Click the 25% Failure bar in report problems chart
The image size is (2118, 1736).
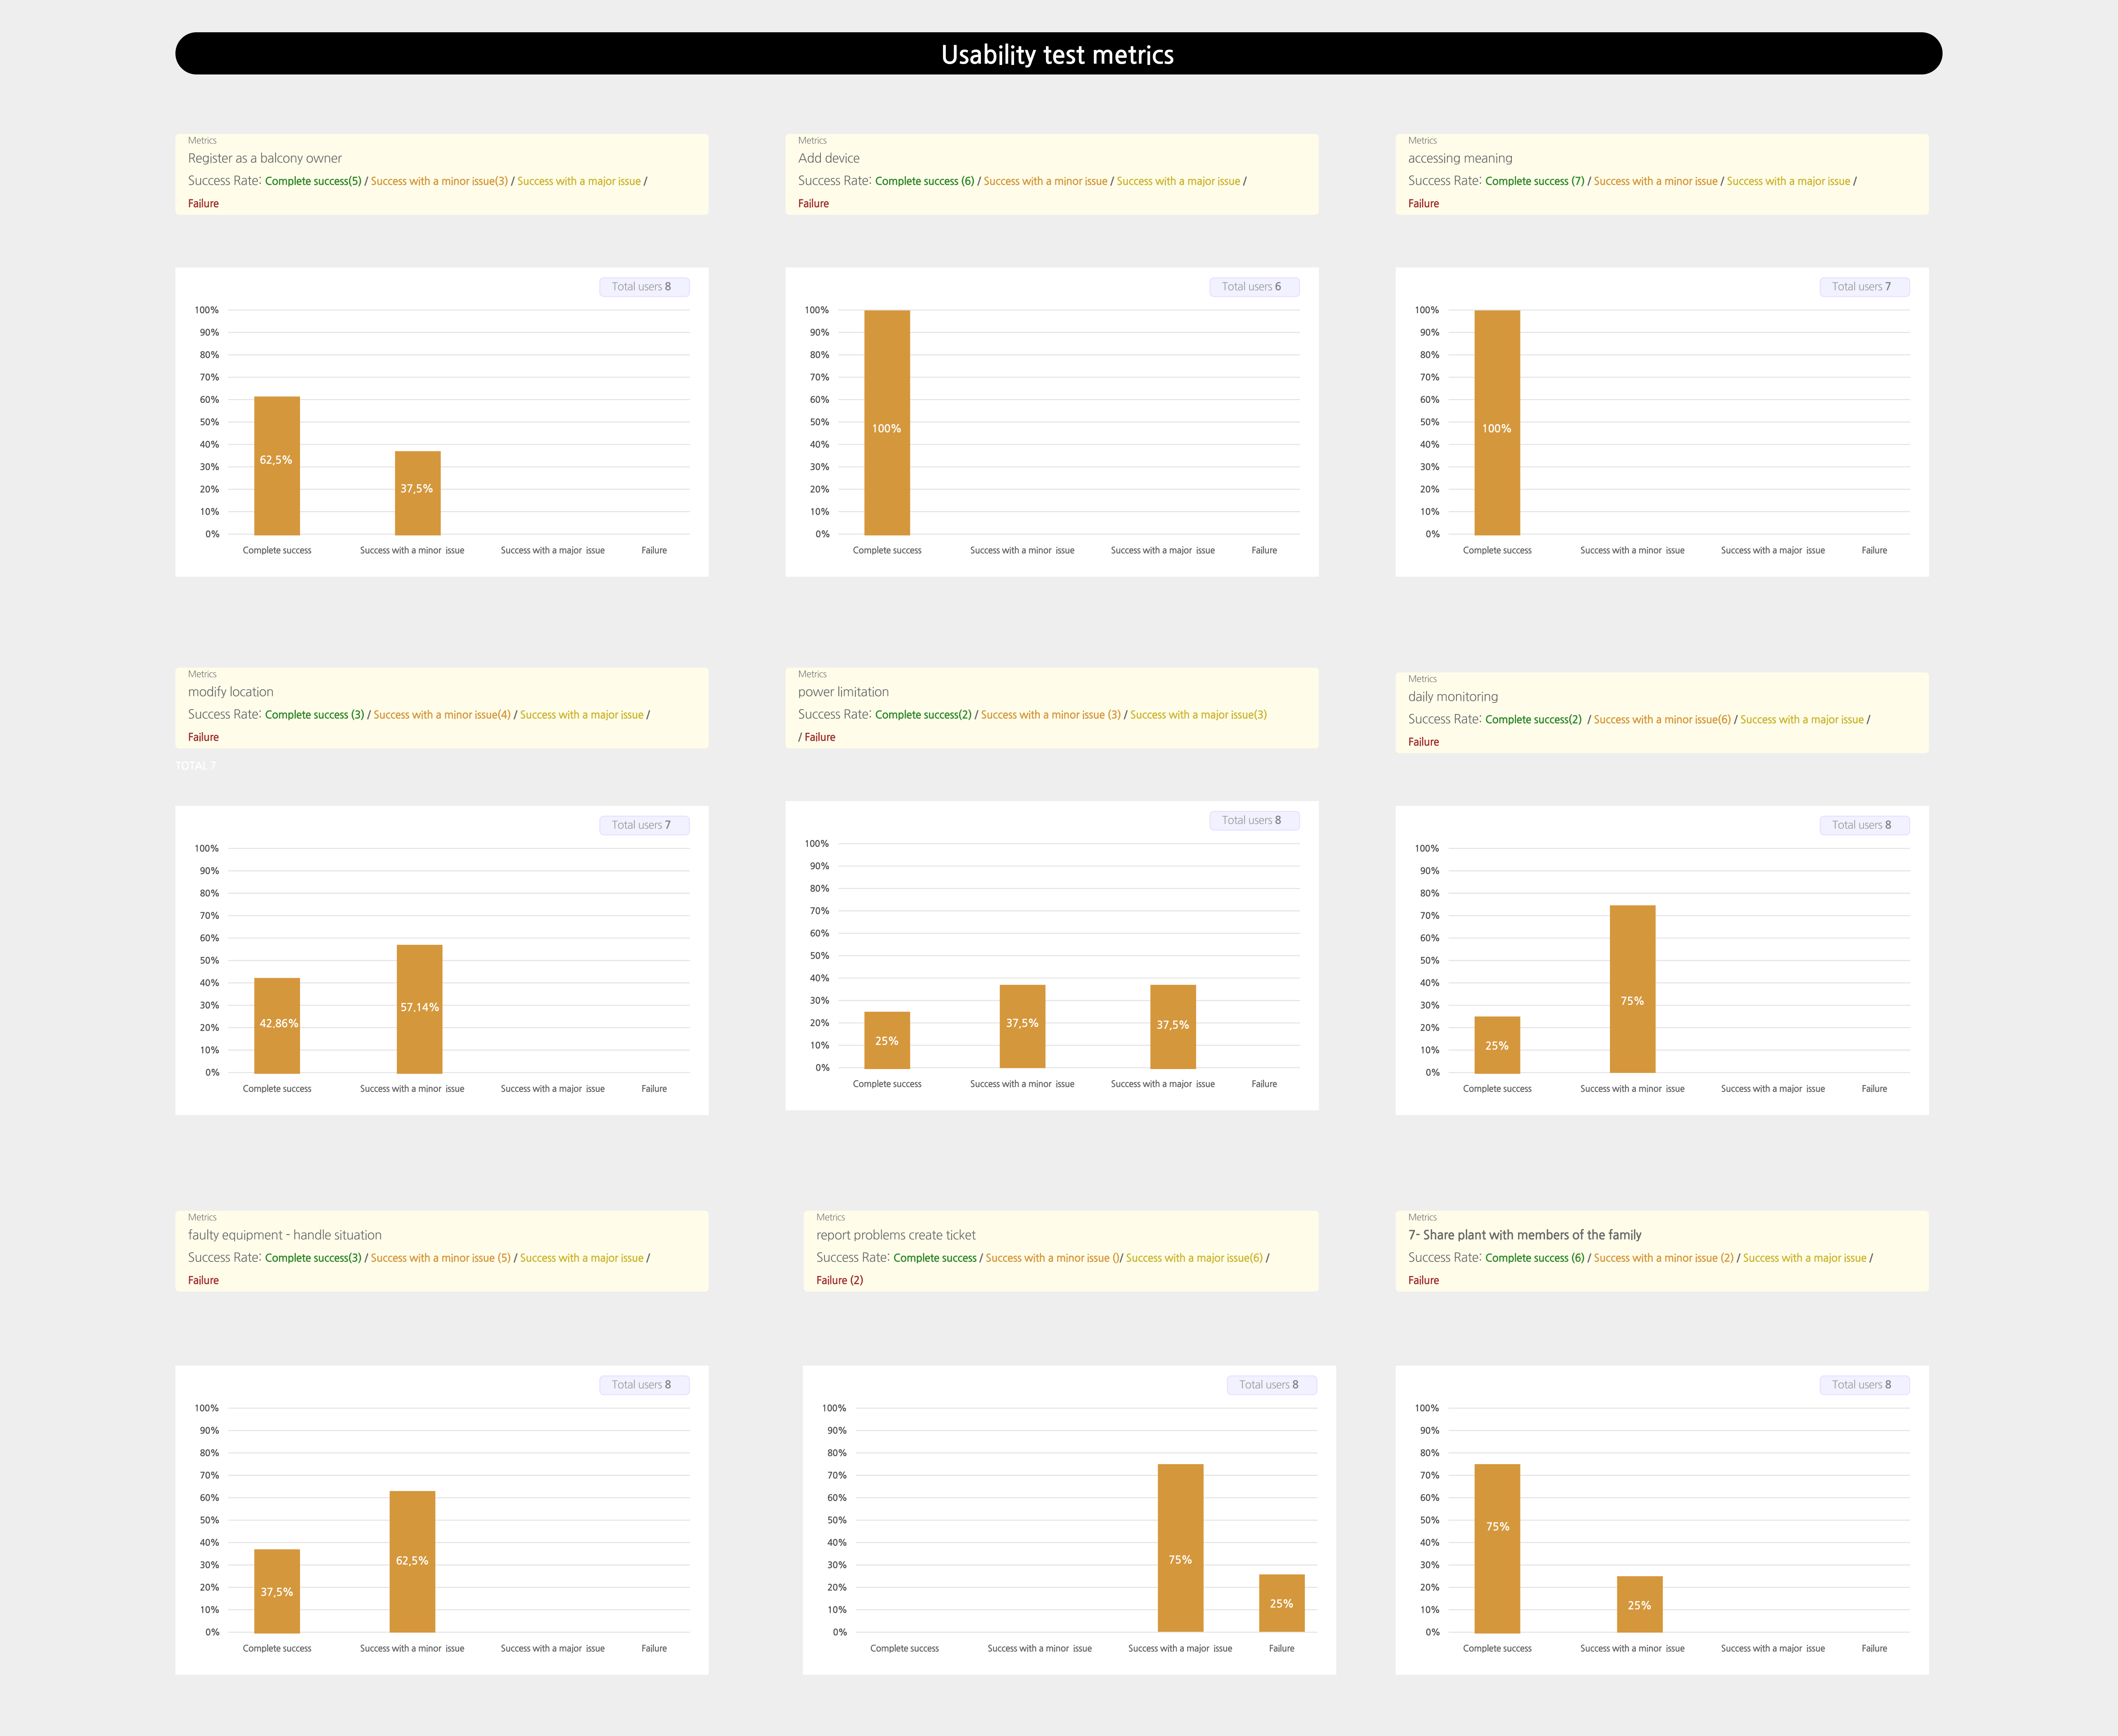(1281, 1603)
